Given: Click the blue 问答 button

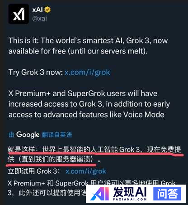Looking at the screenshot, I should (x=167, y=194).
